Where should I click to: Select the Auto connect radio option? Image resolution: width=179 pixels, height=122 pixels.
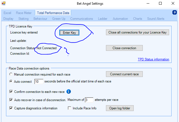(11, 81)
